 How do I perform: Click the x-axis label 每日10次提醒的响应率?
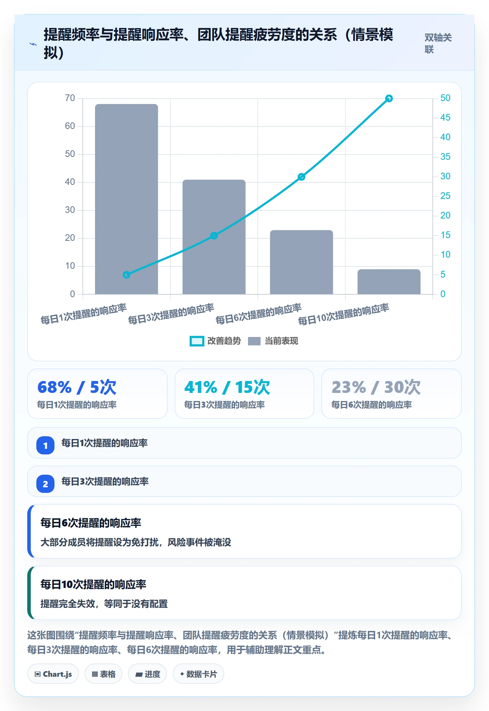tap(343, 314)
